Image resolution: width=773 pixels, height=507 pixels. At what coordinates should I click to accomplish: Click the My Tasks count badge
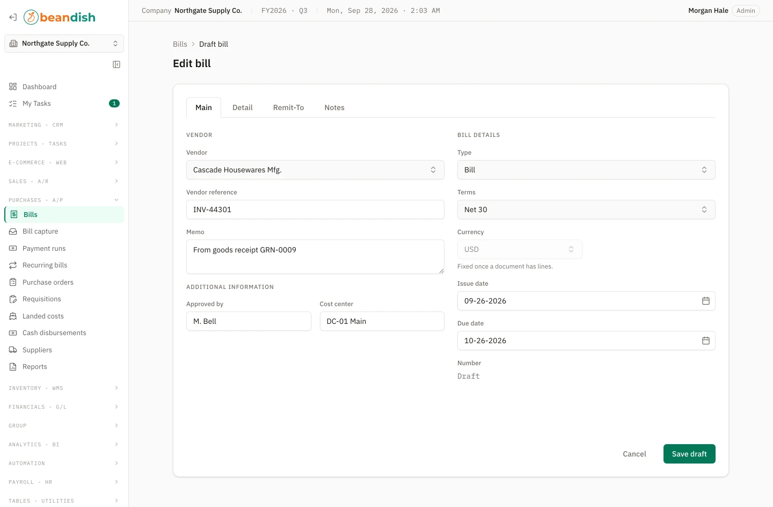pos(114,104)
